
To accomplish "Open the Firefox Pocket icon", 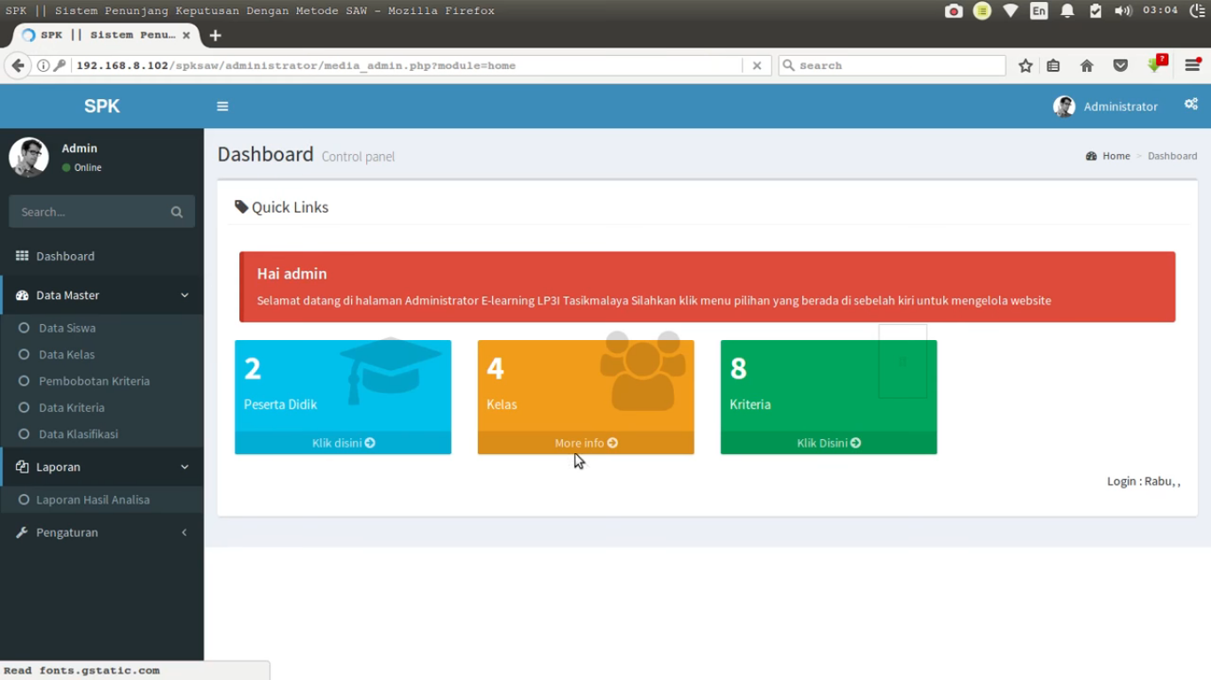I will [1121, 66].
